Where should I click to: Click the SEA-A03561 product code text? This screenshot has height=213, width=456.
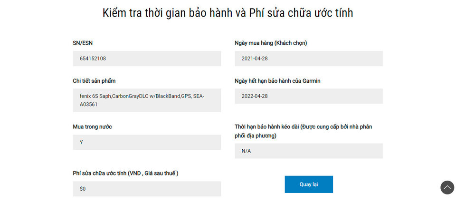click(x=88, y=104)
